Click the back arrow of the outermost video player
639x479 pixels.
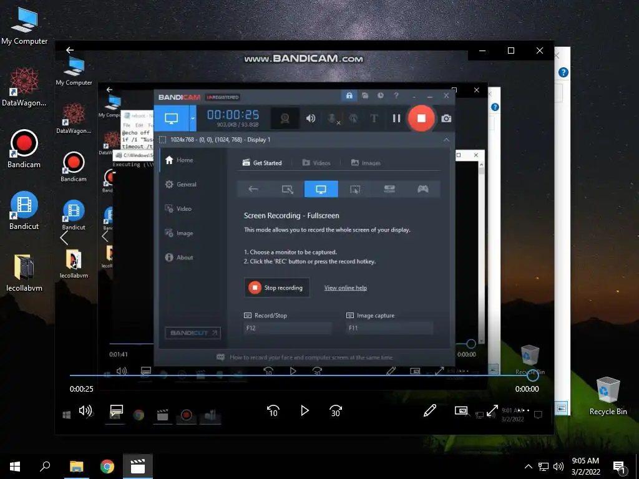click(x=70, y=50)
